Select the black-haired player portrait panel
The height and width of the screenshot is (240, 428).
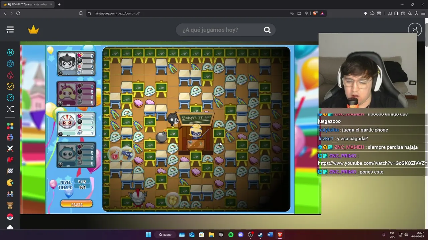[x=76, y=64]
